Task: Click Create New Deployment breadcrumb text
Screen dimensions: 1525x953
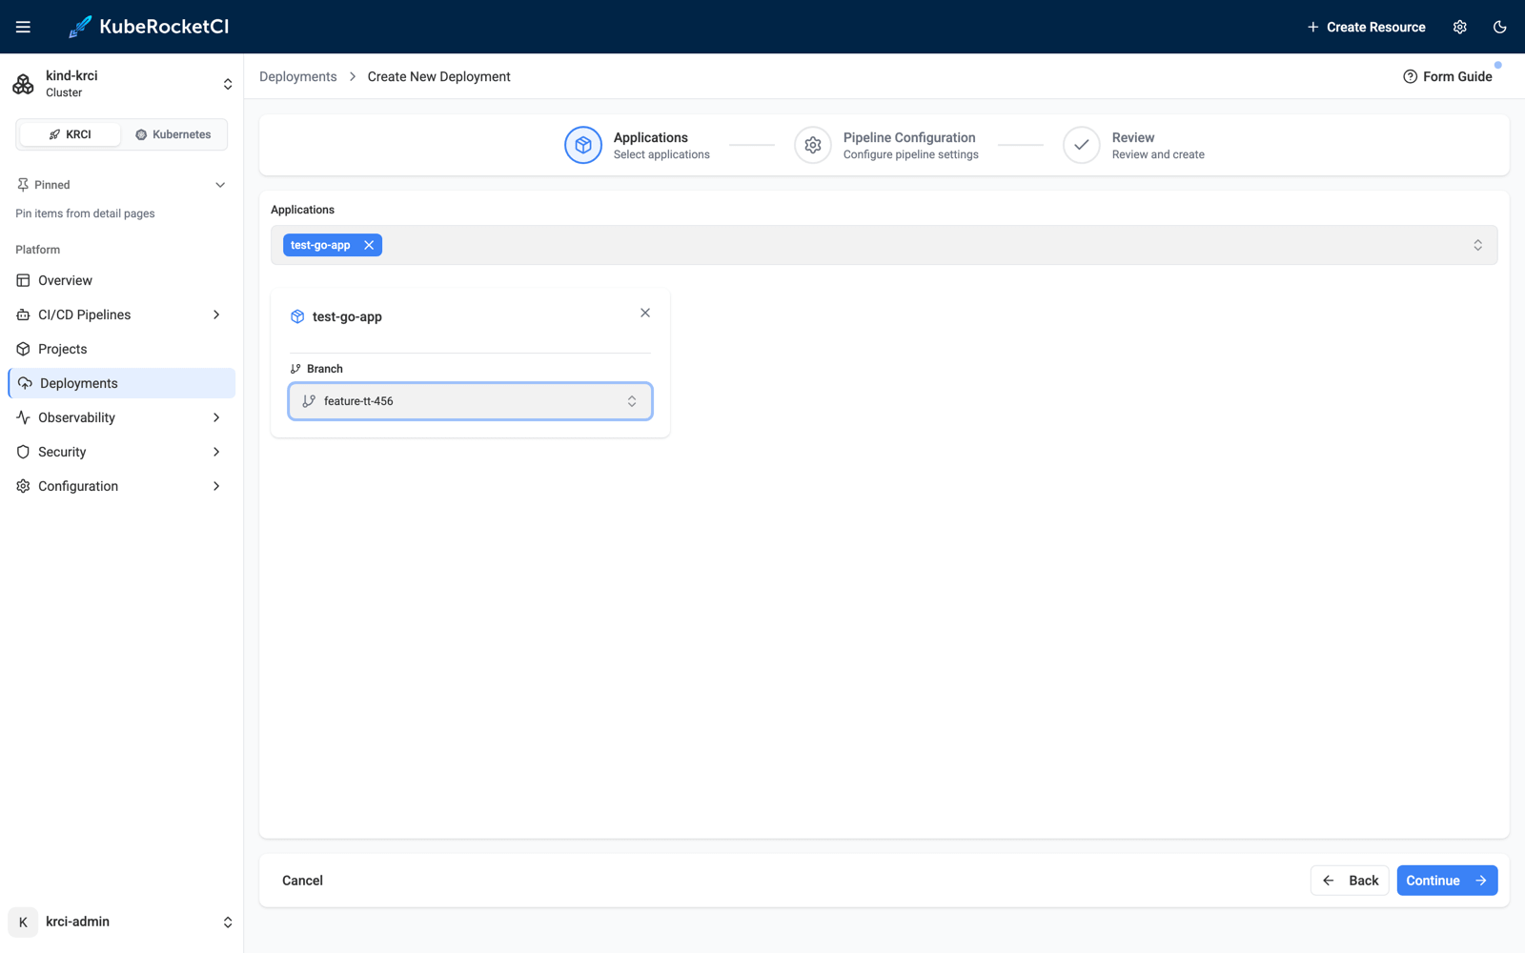Action: 438,76
